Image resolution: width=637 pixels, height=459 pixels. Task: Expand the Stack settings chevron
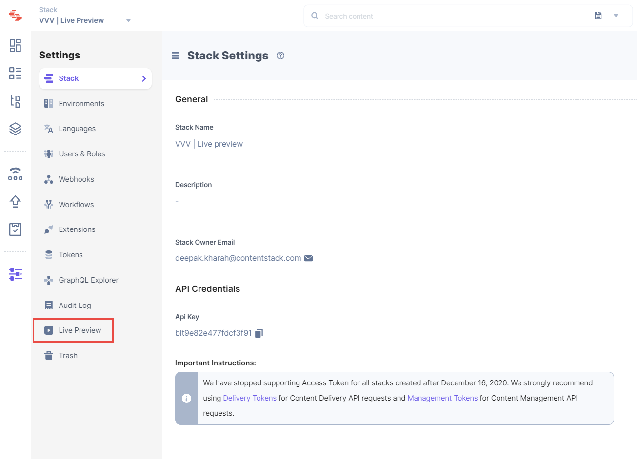(x=143, y=78)
